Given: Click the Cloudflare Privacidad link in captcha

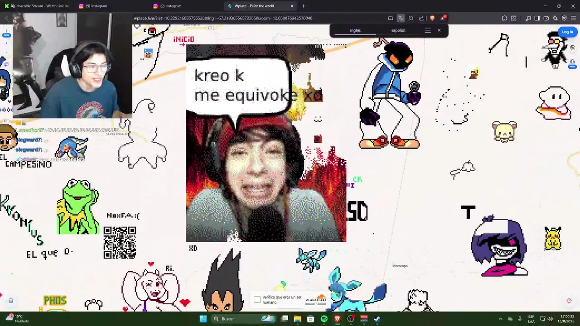Looking at the screenshot, I should [310, 304].
